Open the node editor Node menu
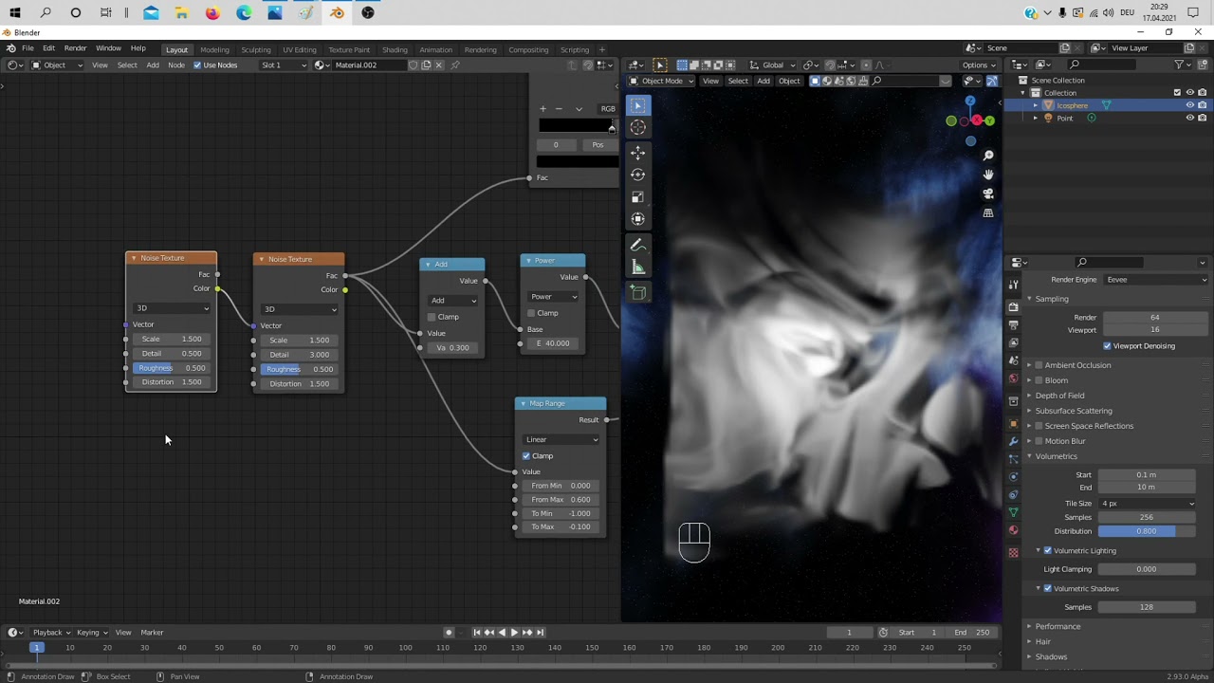Viewport: 1214px width, 683px height. [176, 65]
